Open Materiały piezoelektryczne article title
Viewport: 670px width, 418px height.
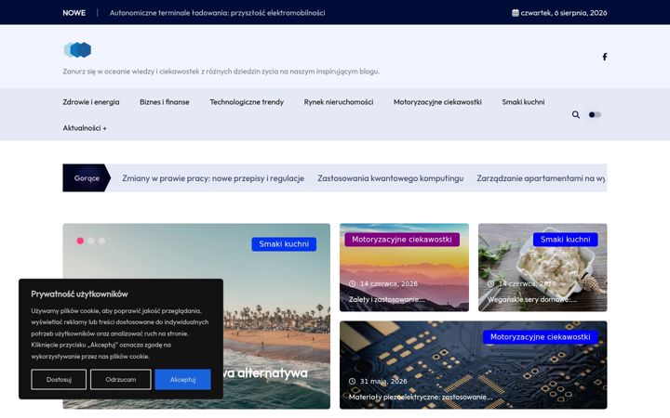tap(421, 398)
